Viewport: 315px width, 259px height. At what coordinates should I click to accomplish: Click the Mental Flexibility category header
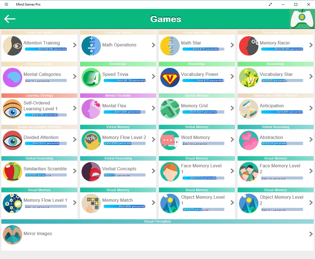(x=118, y=96)
